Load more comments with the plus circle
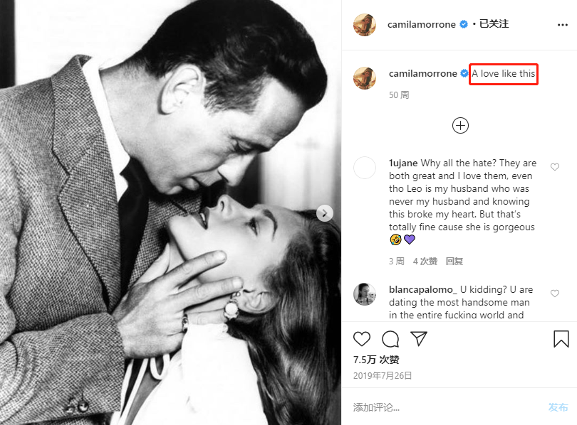The width and height of the screenshot is (577, 425). pos(461,126)
